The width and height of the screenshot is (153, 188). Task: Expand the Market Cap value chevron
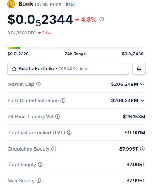point(142,84)
